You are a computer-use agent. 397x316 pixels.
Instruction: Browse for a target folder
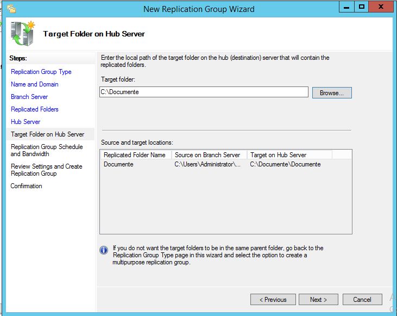pyautogui.click(x=332, y=93)
